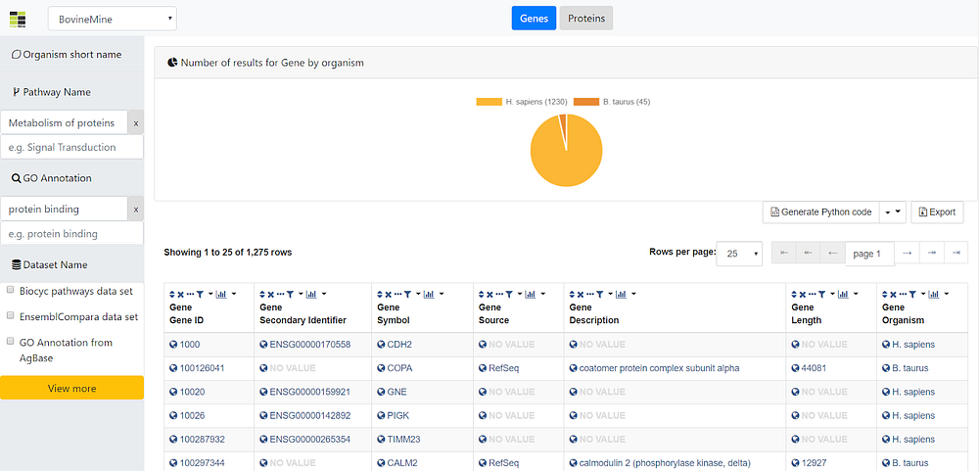The image size is (979, 471).
Task: Open the BovineMine mine selector dropdown
Action: 113,19
